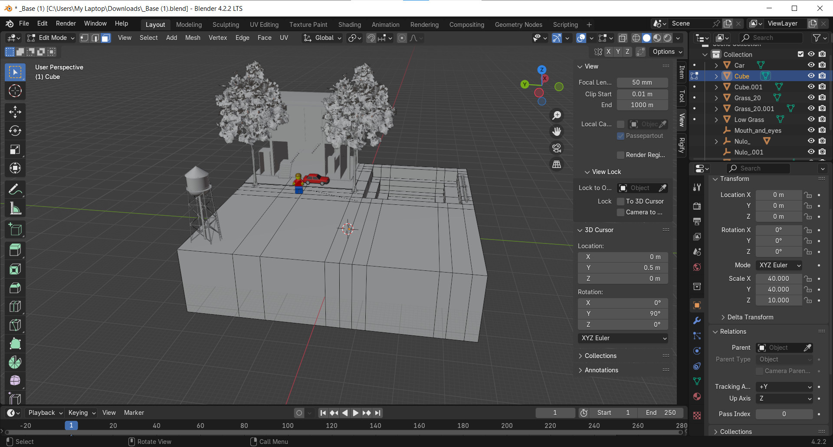Viewport: 833px width, 447px height.
Task: Click the Clip End 1000 m field
Action: [x=642, y=105]
